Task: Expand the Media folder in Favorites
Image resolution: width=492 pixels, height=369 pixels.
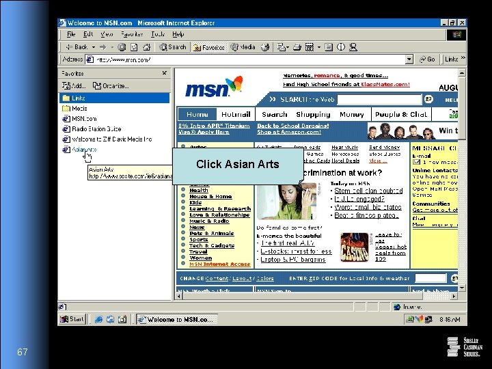Action: coord(74,109)
